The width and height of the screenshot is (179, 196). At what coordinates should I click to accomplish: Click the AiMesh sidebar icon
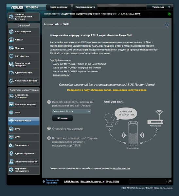click(x=11, y=40)
